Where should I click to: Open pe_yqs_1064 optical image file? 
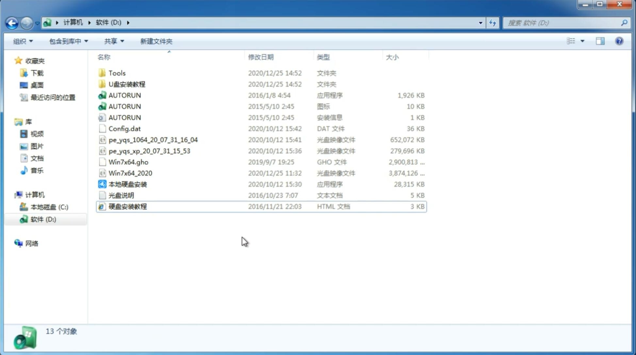pyautogui.click(x=153, y=140)
